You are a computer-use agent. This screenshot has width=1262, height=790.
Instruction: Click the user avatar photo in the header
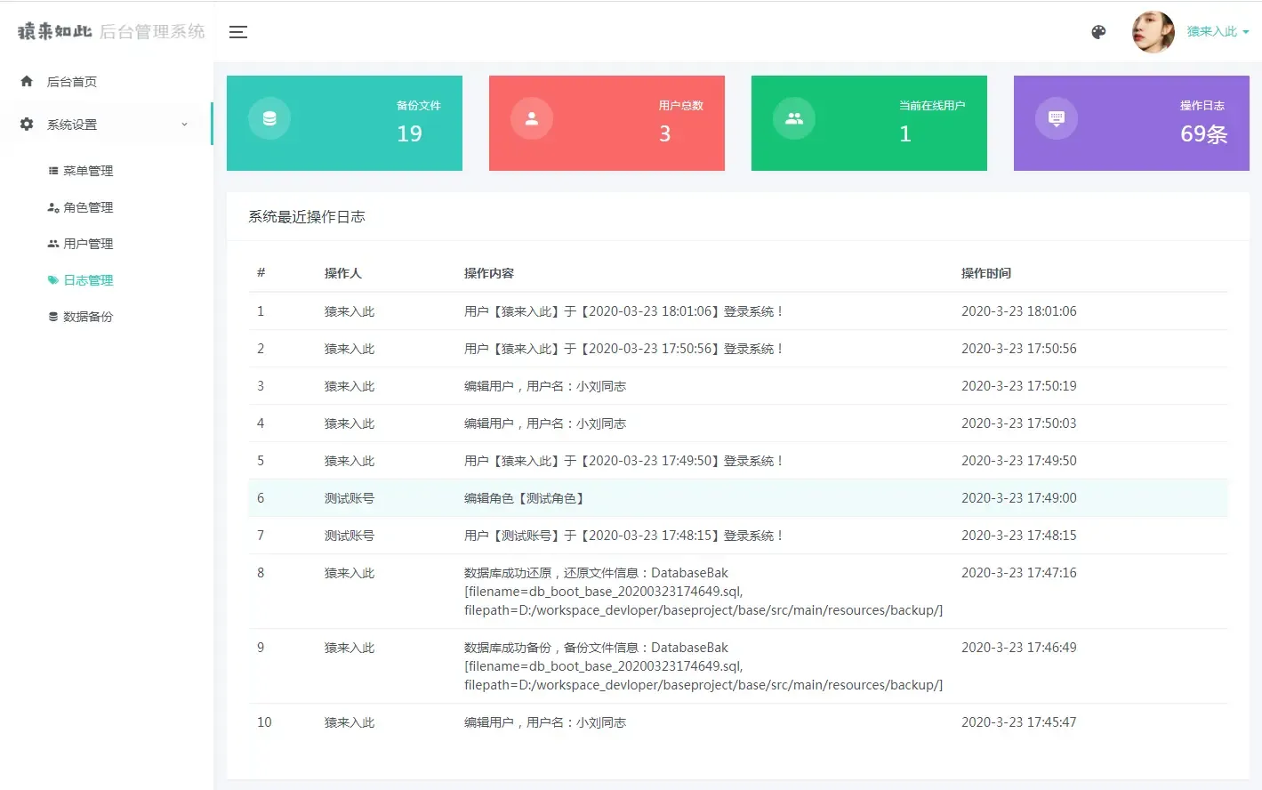pos(1153,31)
